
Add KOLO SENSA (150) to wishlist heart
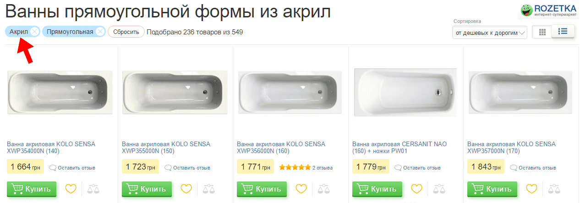[186, 189]
